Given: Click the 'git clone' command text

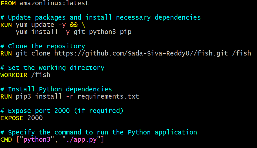Looking at the screenshot, I should [33, 54].
